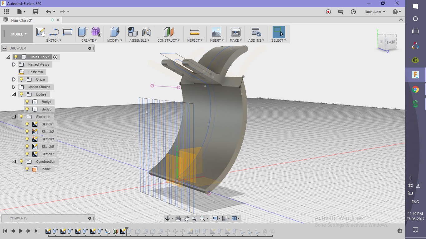Collapse the Sketches folder
The width and height of the screenshot is (426, 239).
(14, 117)
